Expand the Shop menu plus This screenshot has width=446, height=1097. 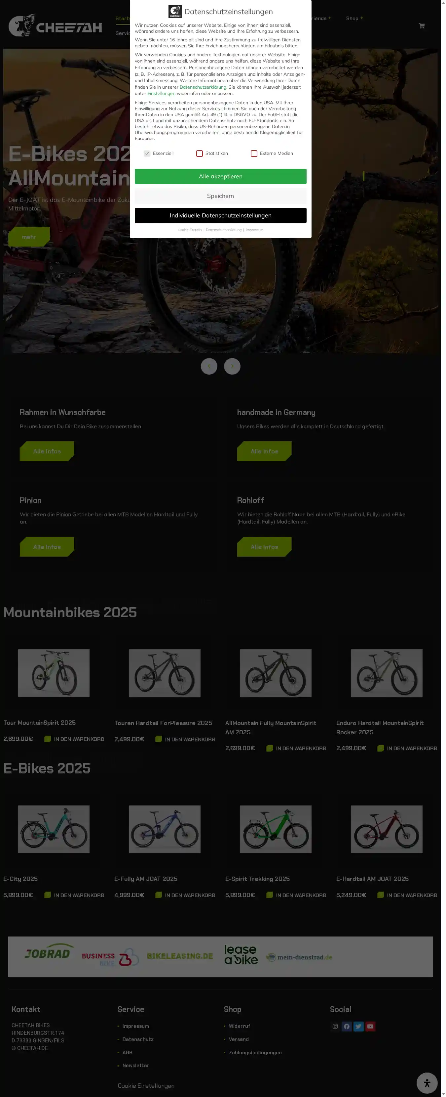pos(362,18)
